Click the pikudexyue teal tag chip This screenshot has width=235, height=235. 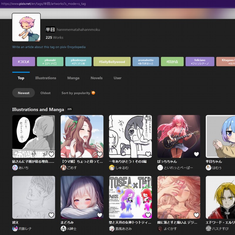coord(78,62)
